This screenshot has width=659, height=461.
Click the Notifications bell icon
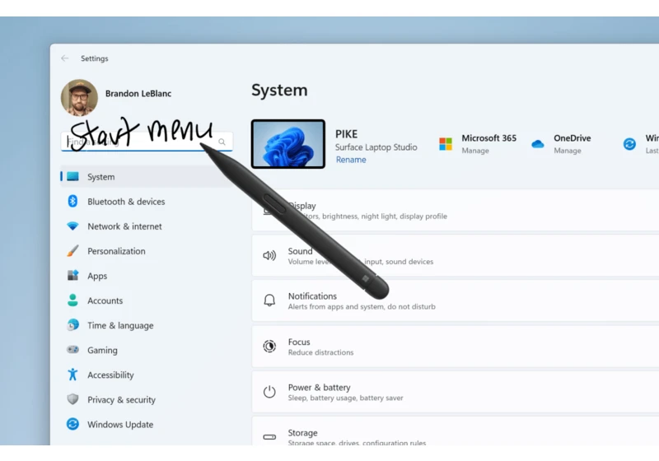[269, 300]
